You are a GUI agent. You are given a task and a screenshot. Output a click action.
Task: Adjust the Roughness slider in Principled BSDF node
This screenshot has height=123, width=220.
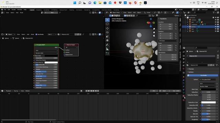[x=46, y=76]
